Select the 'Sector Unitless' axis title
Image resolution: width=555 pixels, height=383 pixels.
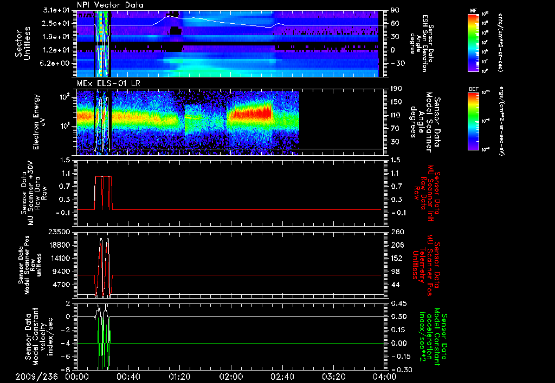click(x=23, y=43)
